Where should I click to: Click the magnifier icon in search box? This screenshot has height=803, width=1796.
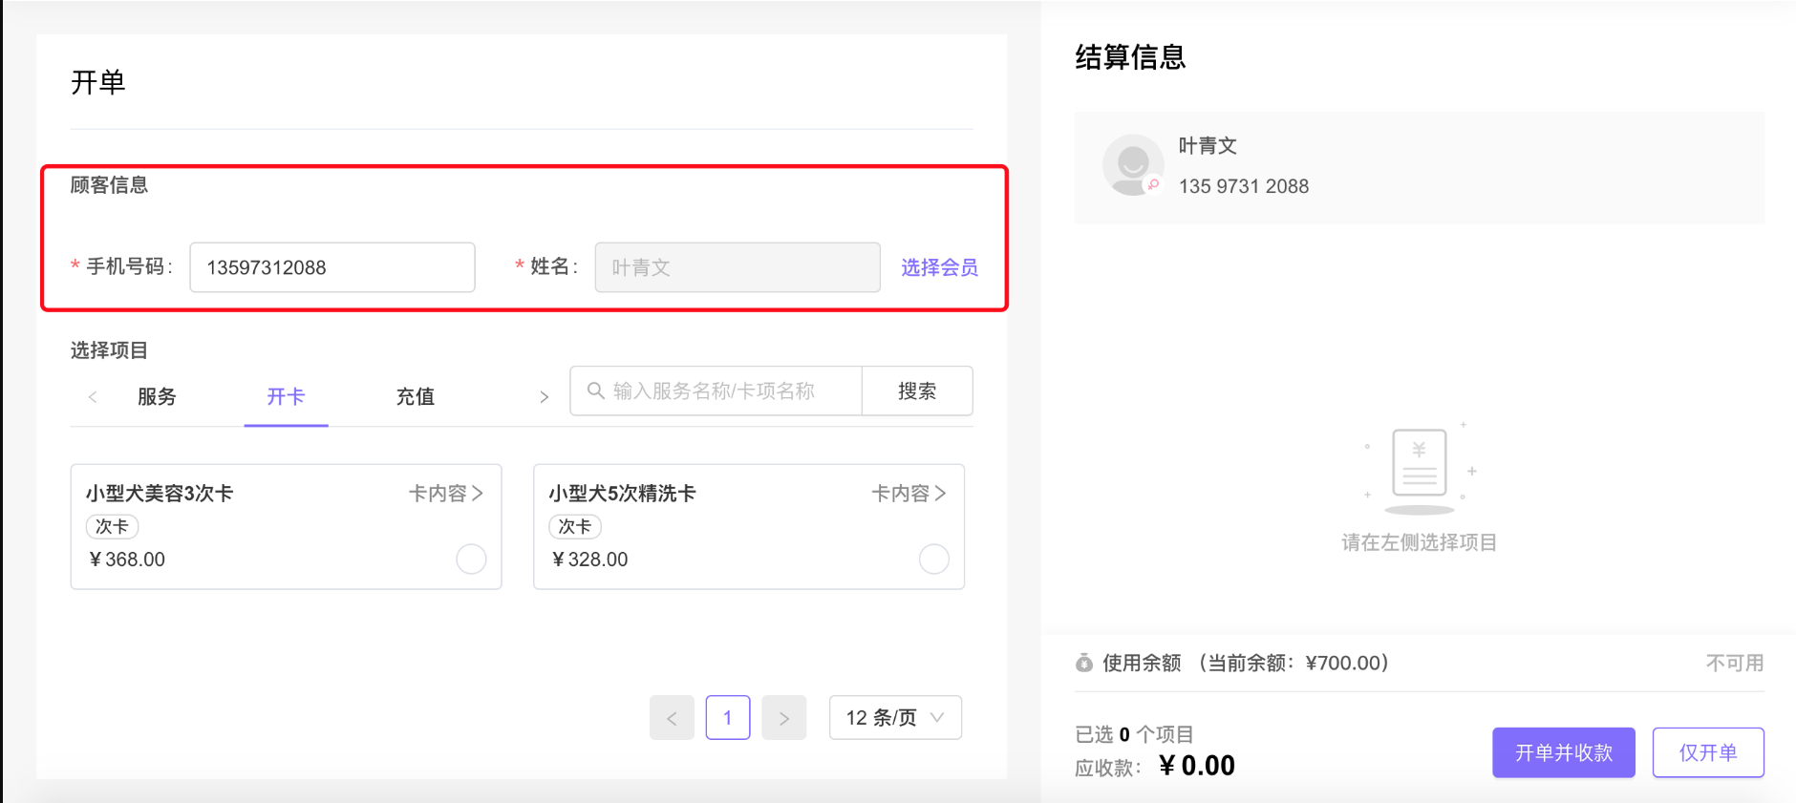[x=595, y=391]
